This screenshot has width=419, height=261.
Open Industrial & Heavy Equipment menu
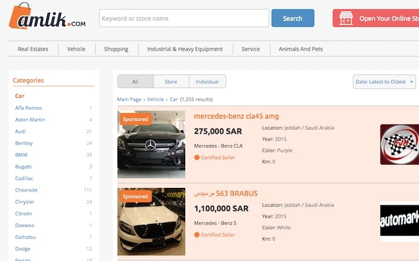185,49
